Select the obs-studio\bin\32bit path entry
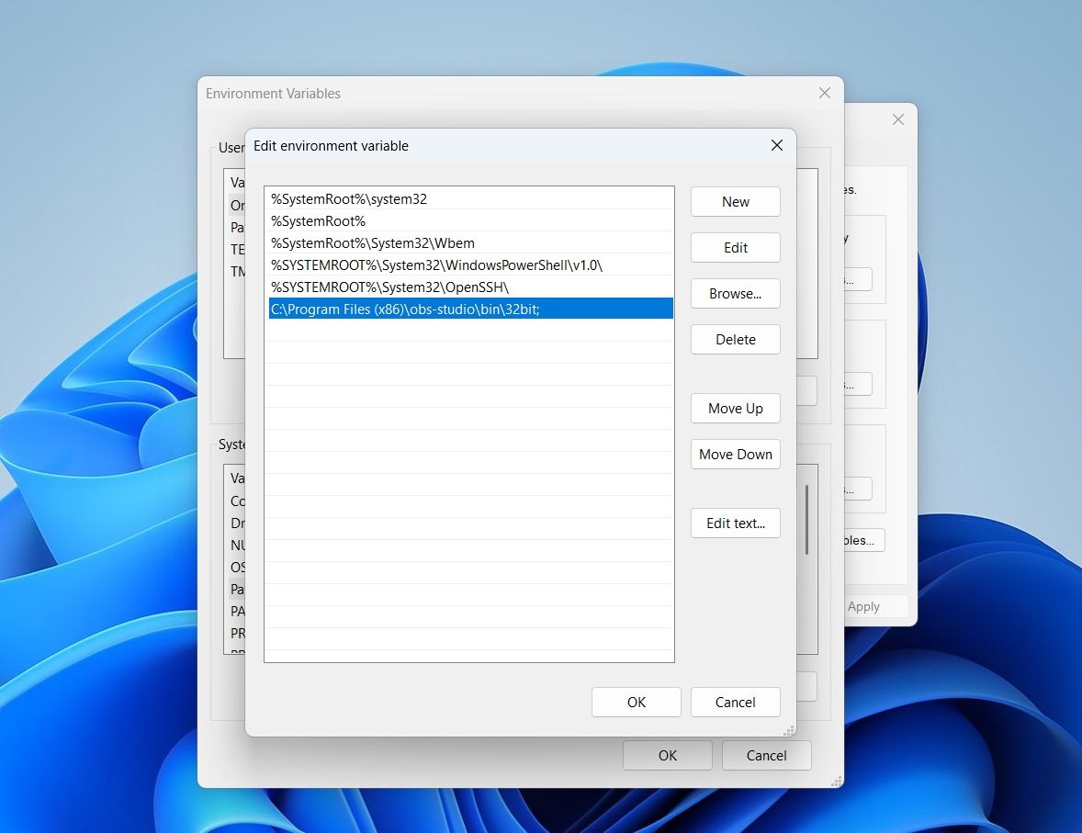Screen dimensions: 1082x833 tap(469, 309)
